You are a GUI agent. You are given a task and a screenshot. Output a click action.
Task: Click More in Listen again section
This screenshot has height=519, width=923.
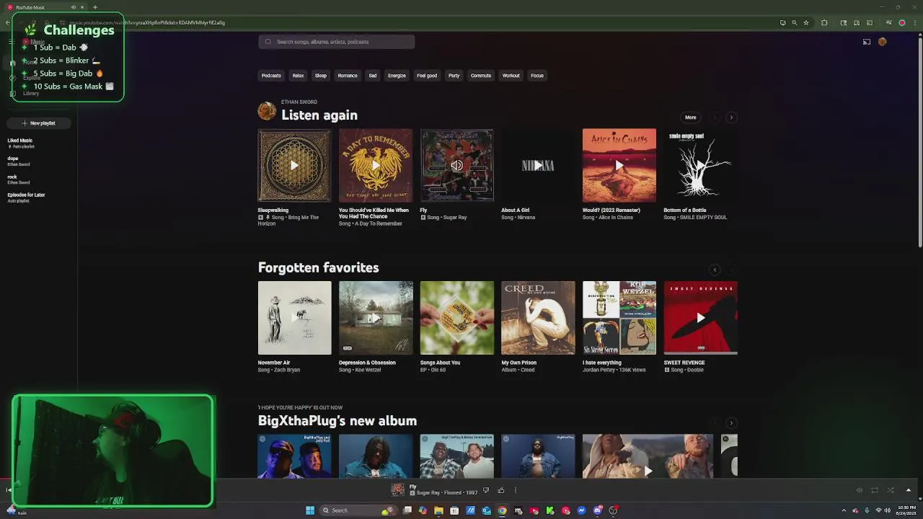coord(691,117)
